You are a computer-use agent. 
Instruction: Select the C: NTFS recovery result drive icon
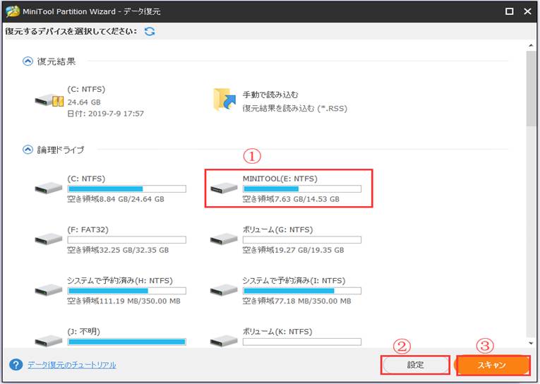coord(49,100)
